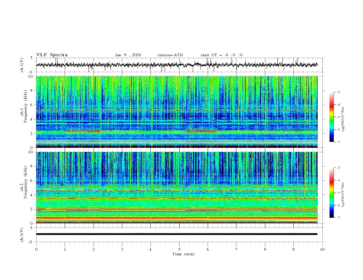
Task: Select the date text "Jan. 8 , 2026"
Action: [128, 55]
